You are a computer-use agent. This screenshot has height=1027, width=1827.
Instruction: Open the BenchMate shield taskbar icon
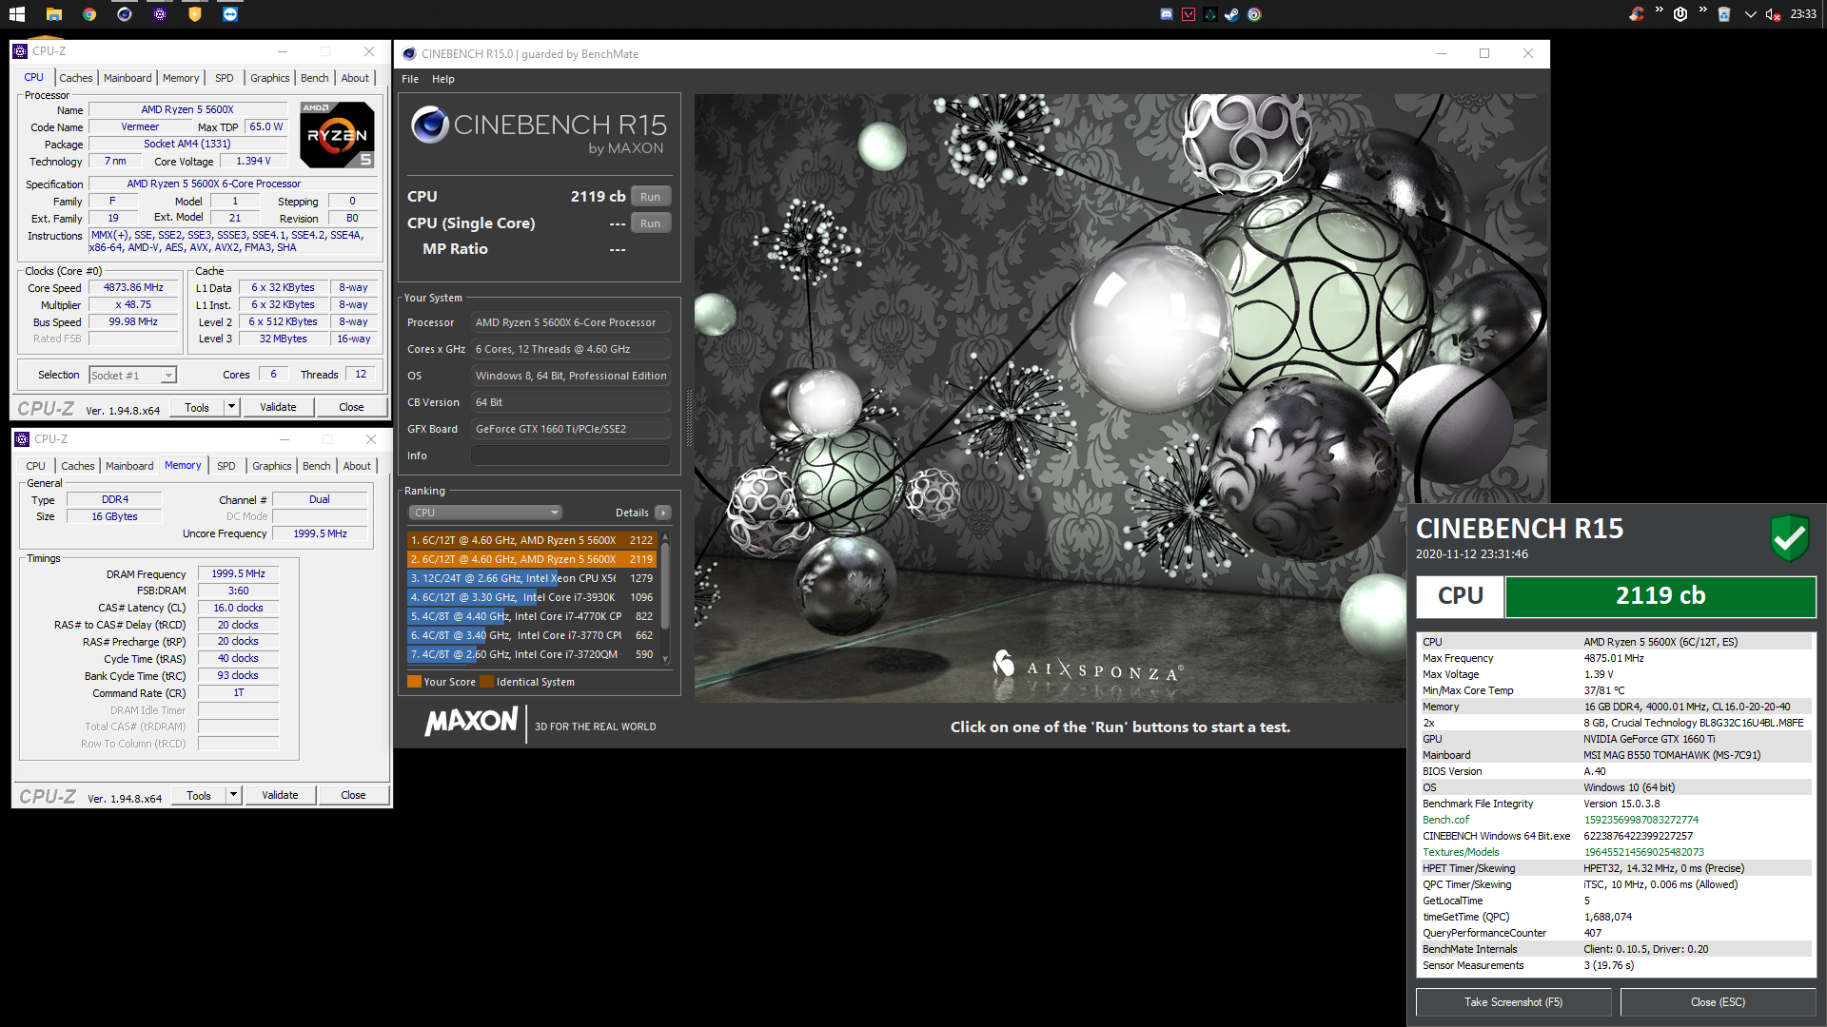195,14
